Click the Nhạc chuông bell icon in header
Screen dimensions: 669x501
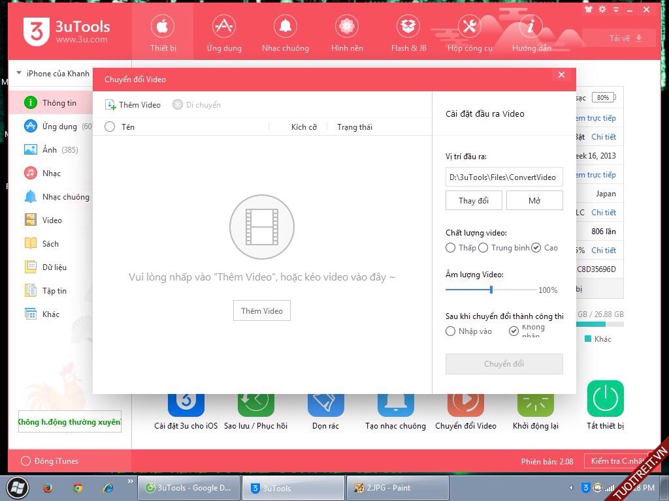pyautogui.click(x=286, y=27)
